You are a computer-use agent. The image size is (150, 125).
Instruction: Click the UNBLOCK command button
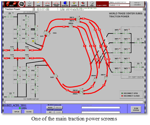click(x=58, y=107)
